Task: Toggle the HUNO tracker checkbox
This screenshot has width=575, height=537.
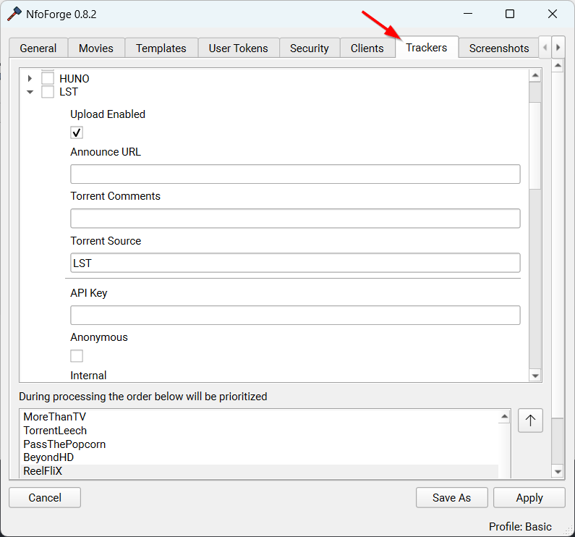Action: point(48,79)
